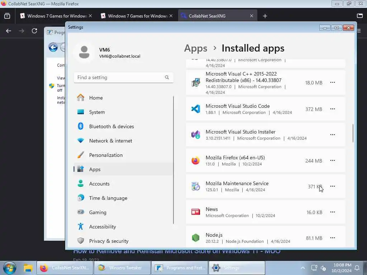The width and height of the screenshot is (367, 275).
Task: Switch to Programs and Features taskbar button
Action: (x=180, y=268)
